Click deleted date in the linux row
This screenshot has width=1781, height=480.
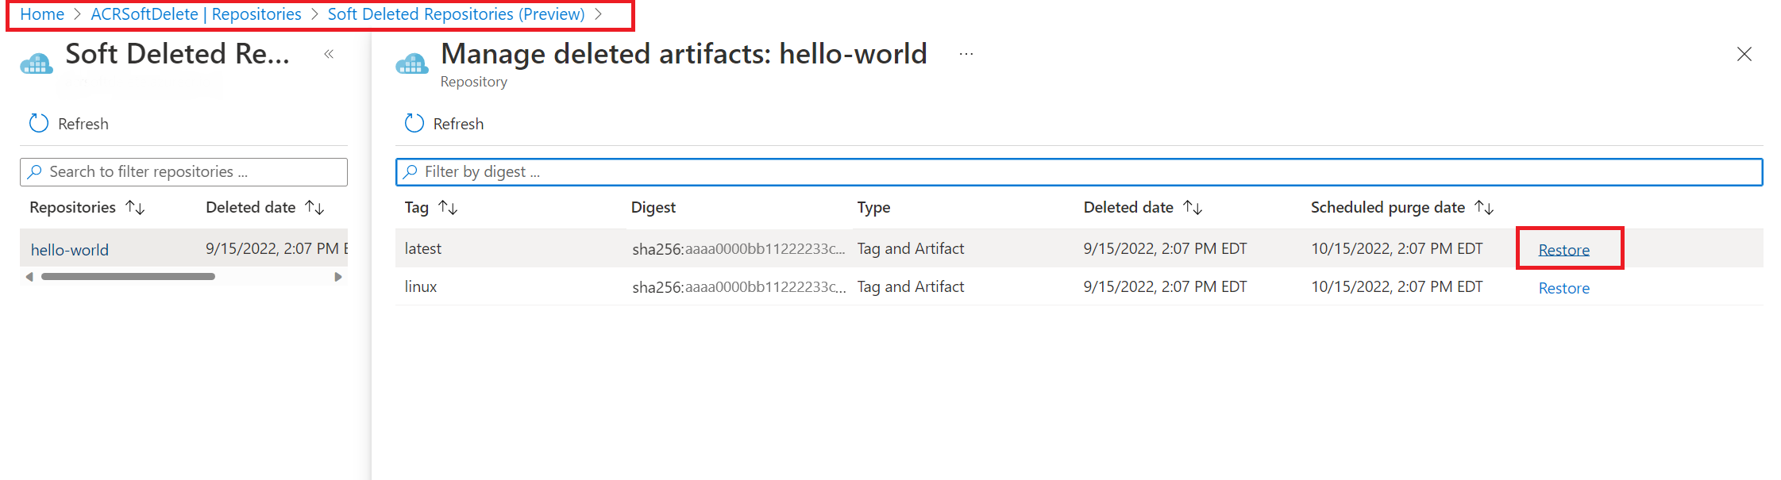tap(1165, 286)
